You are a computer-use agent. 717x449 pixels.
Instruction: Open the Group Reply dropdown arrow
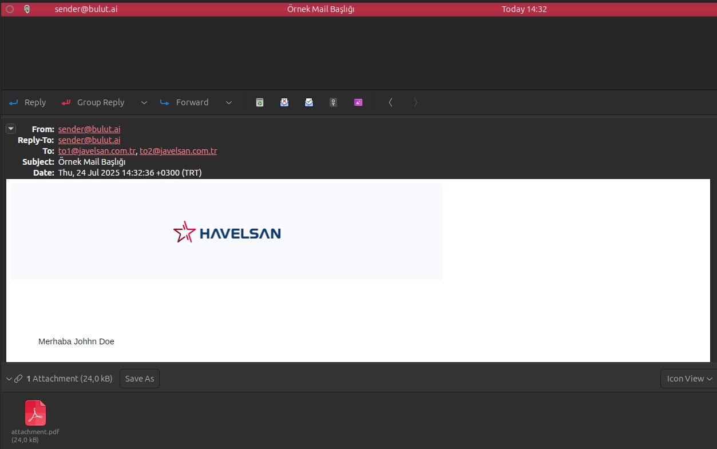[x=144, y=102]
